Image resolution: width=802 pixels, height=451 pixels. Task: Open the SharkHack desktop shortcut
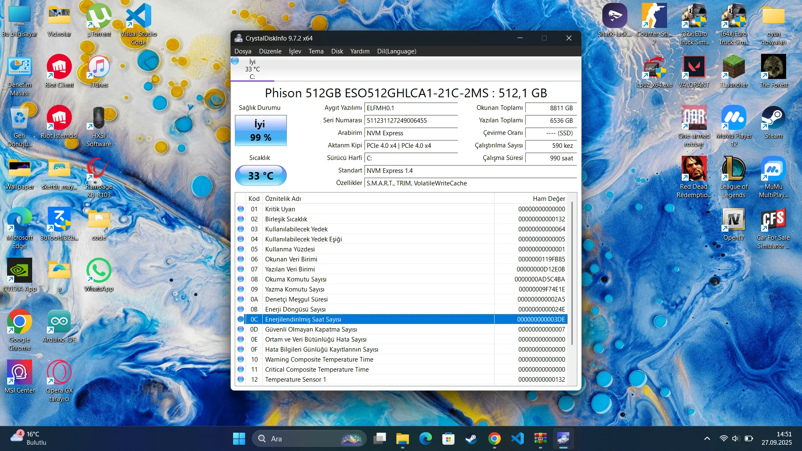point(614,21)
